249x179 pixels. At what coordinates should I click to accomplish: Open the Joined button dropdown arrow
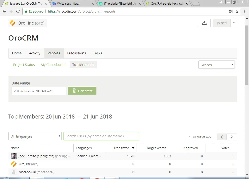point(234,23)
